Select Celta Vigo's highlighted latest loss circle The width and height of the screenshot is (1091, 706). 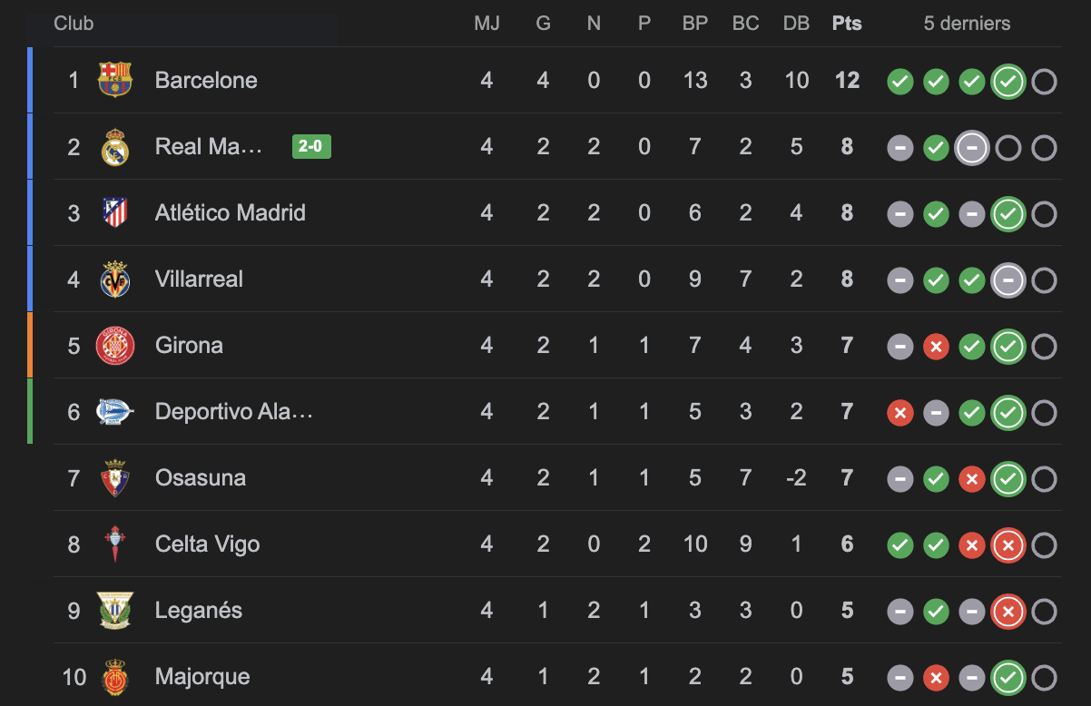click(1008, 545)
